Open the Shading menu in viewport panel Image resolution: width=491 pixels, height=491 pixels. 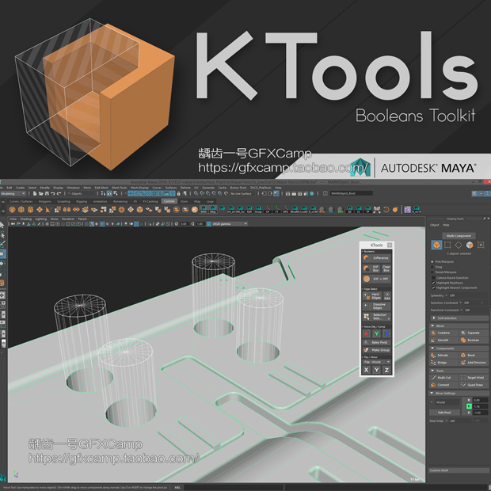26,219
